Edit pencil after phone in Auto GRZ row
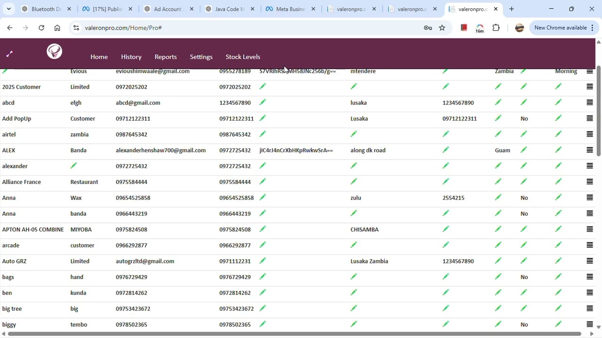Viewport: 602px width, 338px height. (x=263, y=261)
